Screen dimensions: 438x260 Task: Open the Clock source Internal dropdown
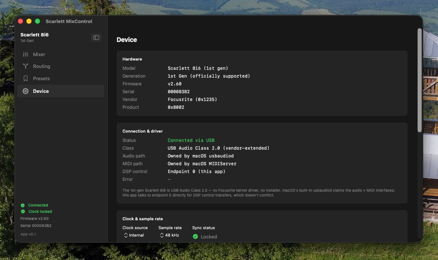134,235
